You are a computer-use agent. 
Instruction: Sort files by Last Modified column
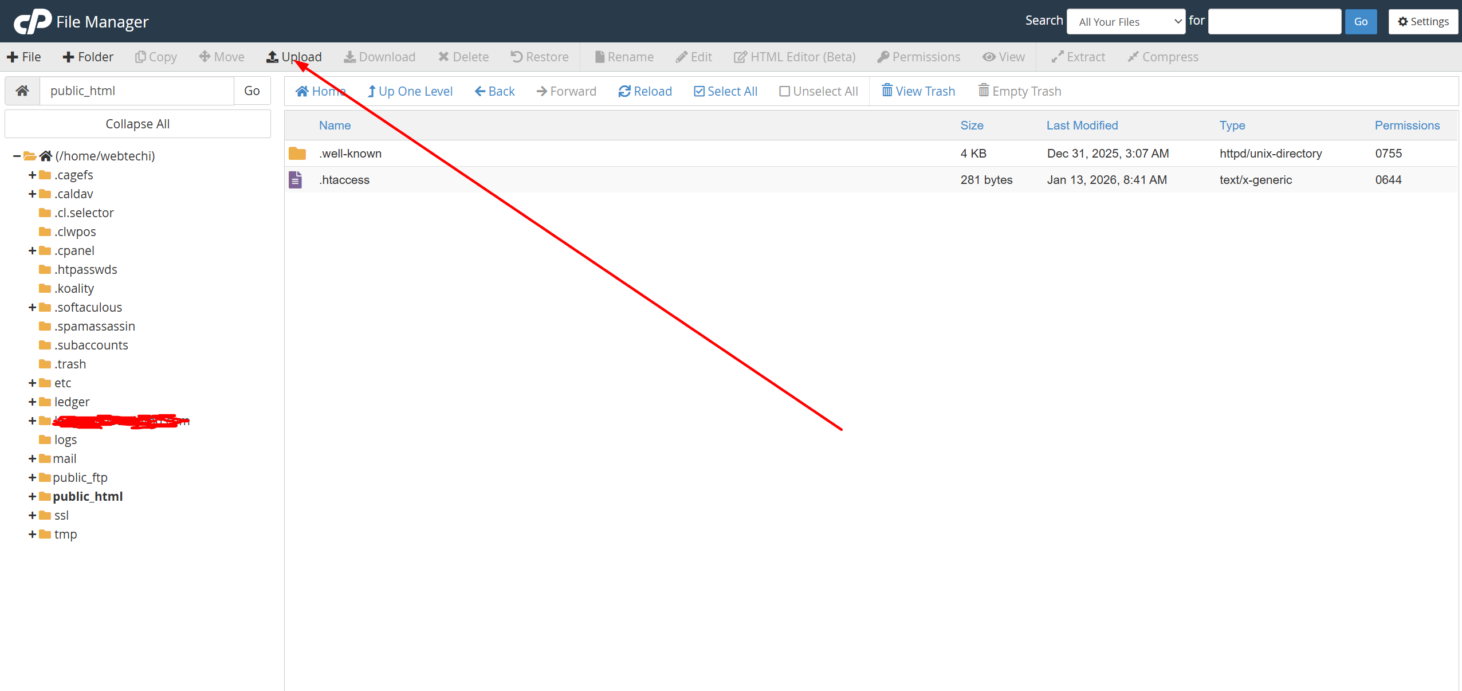tap(1082, 125)
